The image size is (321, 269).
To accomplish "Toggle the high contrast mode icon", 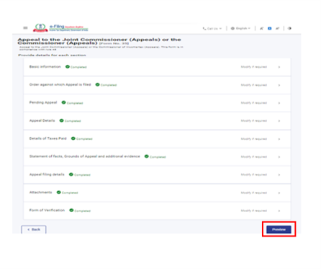I will tap(289, 28).
